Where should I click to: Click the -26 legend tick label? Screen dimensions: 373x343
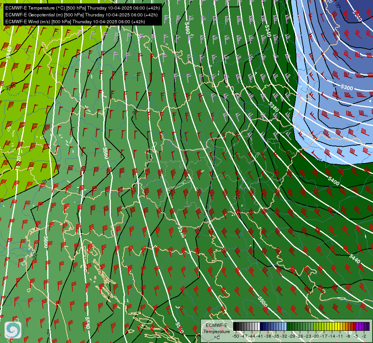300,336
